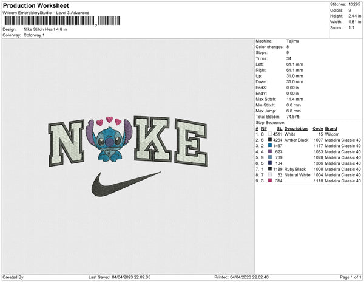The height and width of the screenshot is (282, 364).
Task: Select the blue swatch for code 1177
Action: 270,146
